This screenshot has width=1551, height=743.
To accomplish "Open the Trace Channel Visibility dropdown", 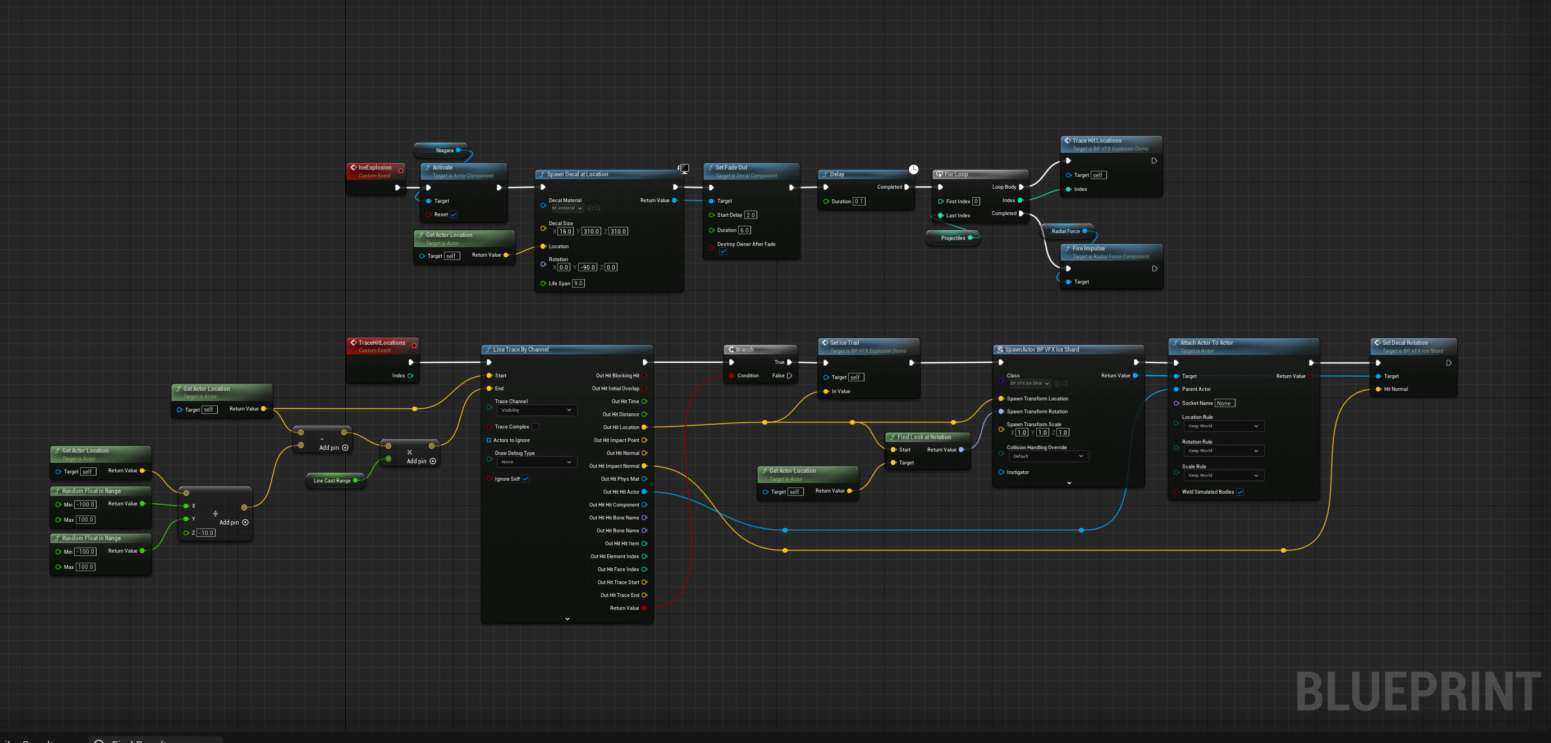I will pyautogui.click(x=537, y=411).
